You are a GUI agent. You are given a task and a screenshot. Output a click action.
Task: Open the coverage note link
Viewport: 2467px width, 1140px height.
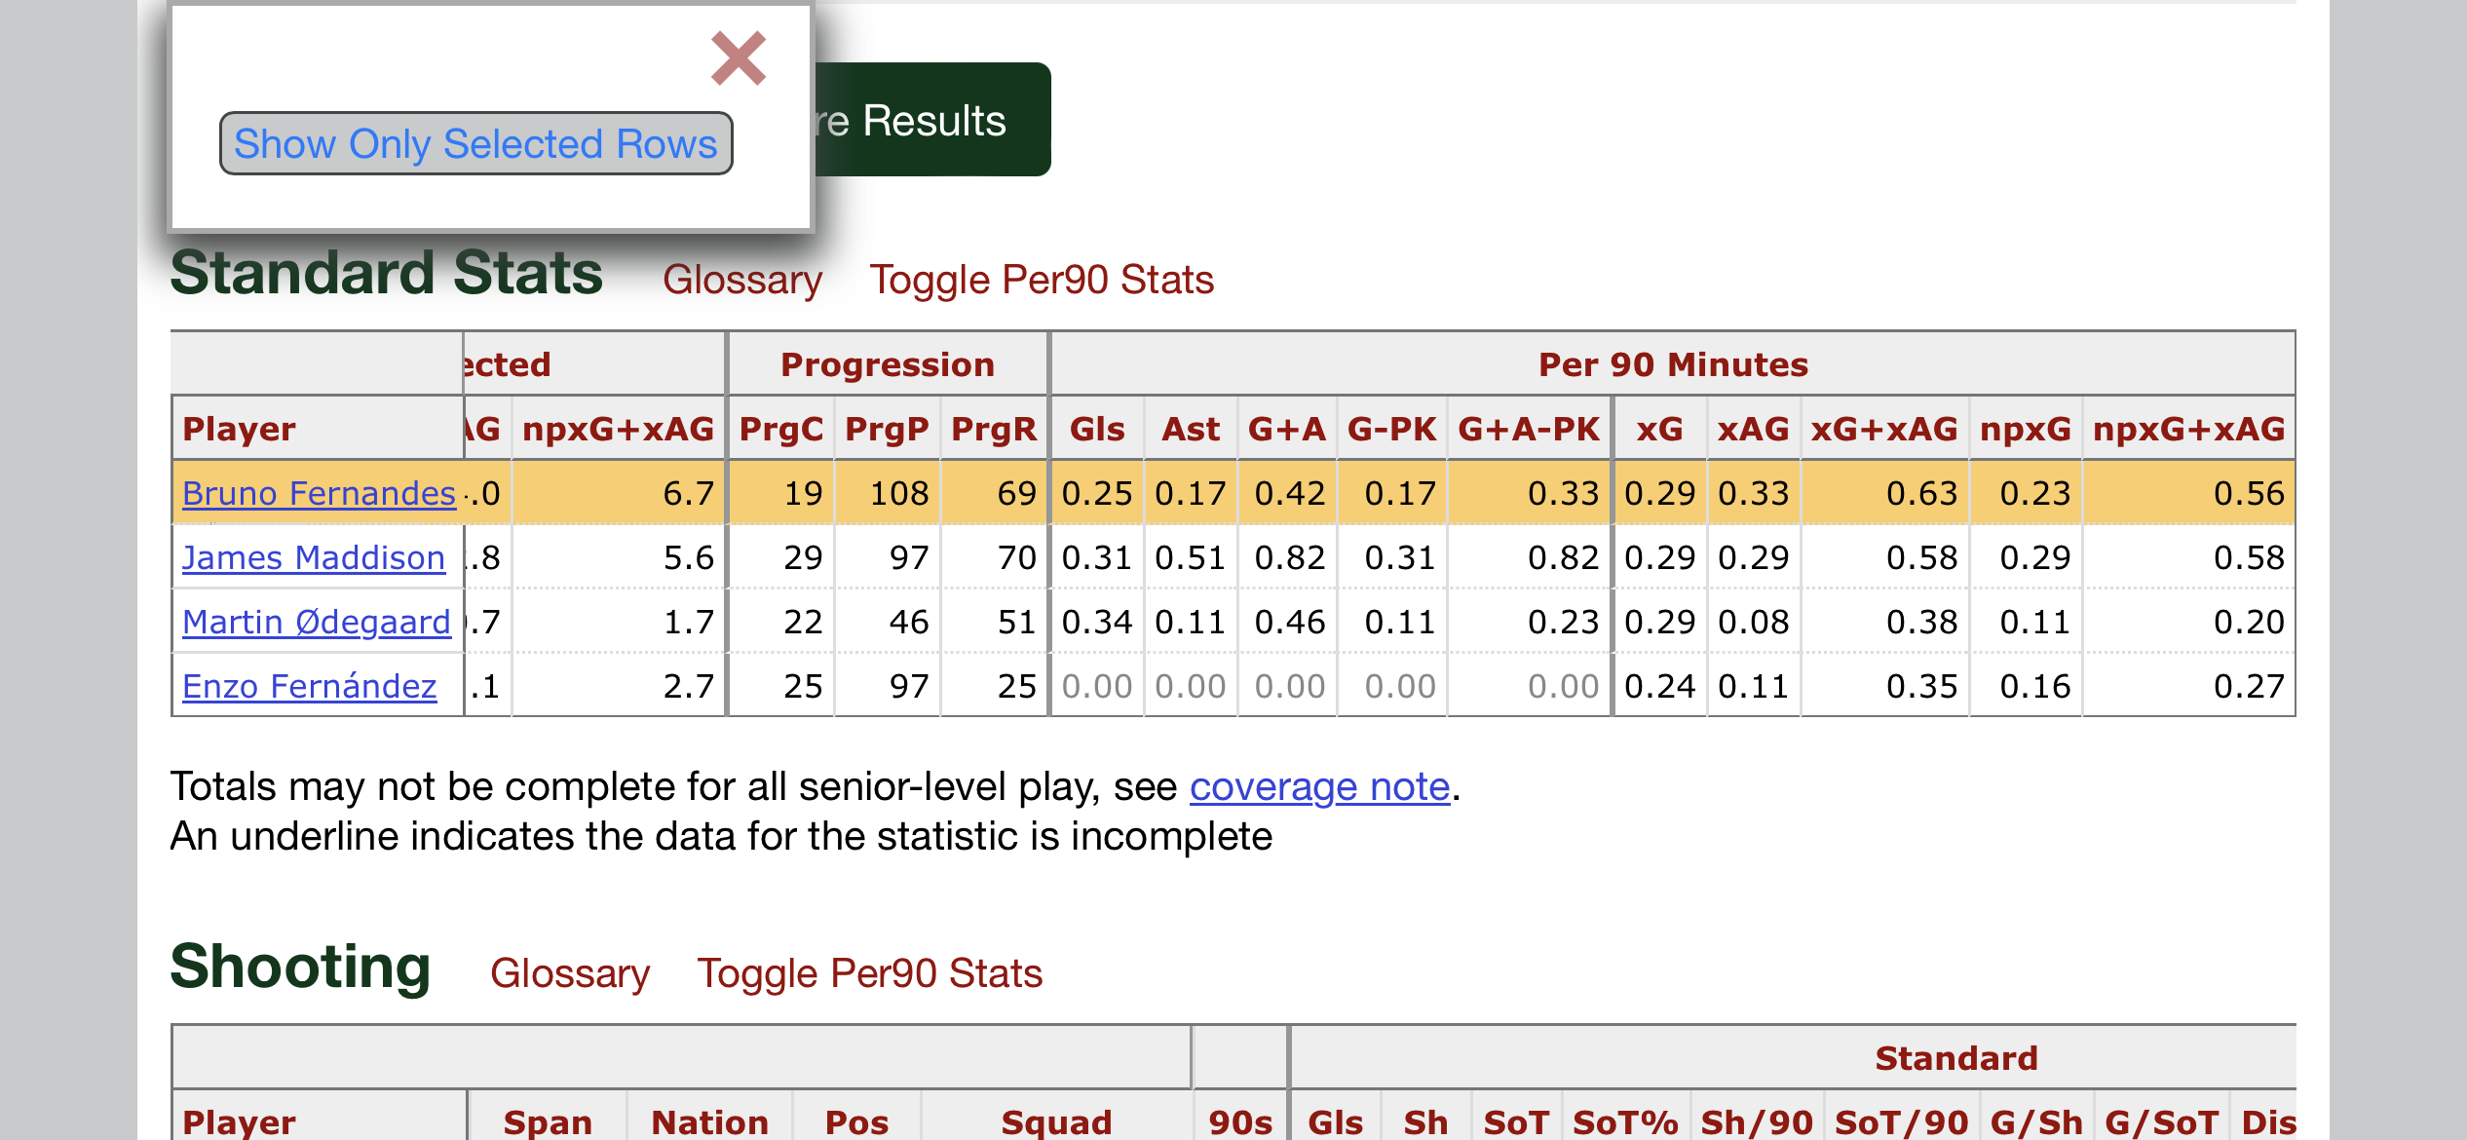(x=1319, y=786)
